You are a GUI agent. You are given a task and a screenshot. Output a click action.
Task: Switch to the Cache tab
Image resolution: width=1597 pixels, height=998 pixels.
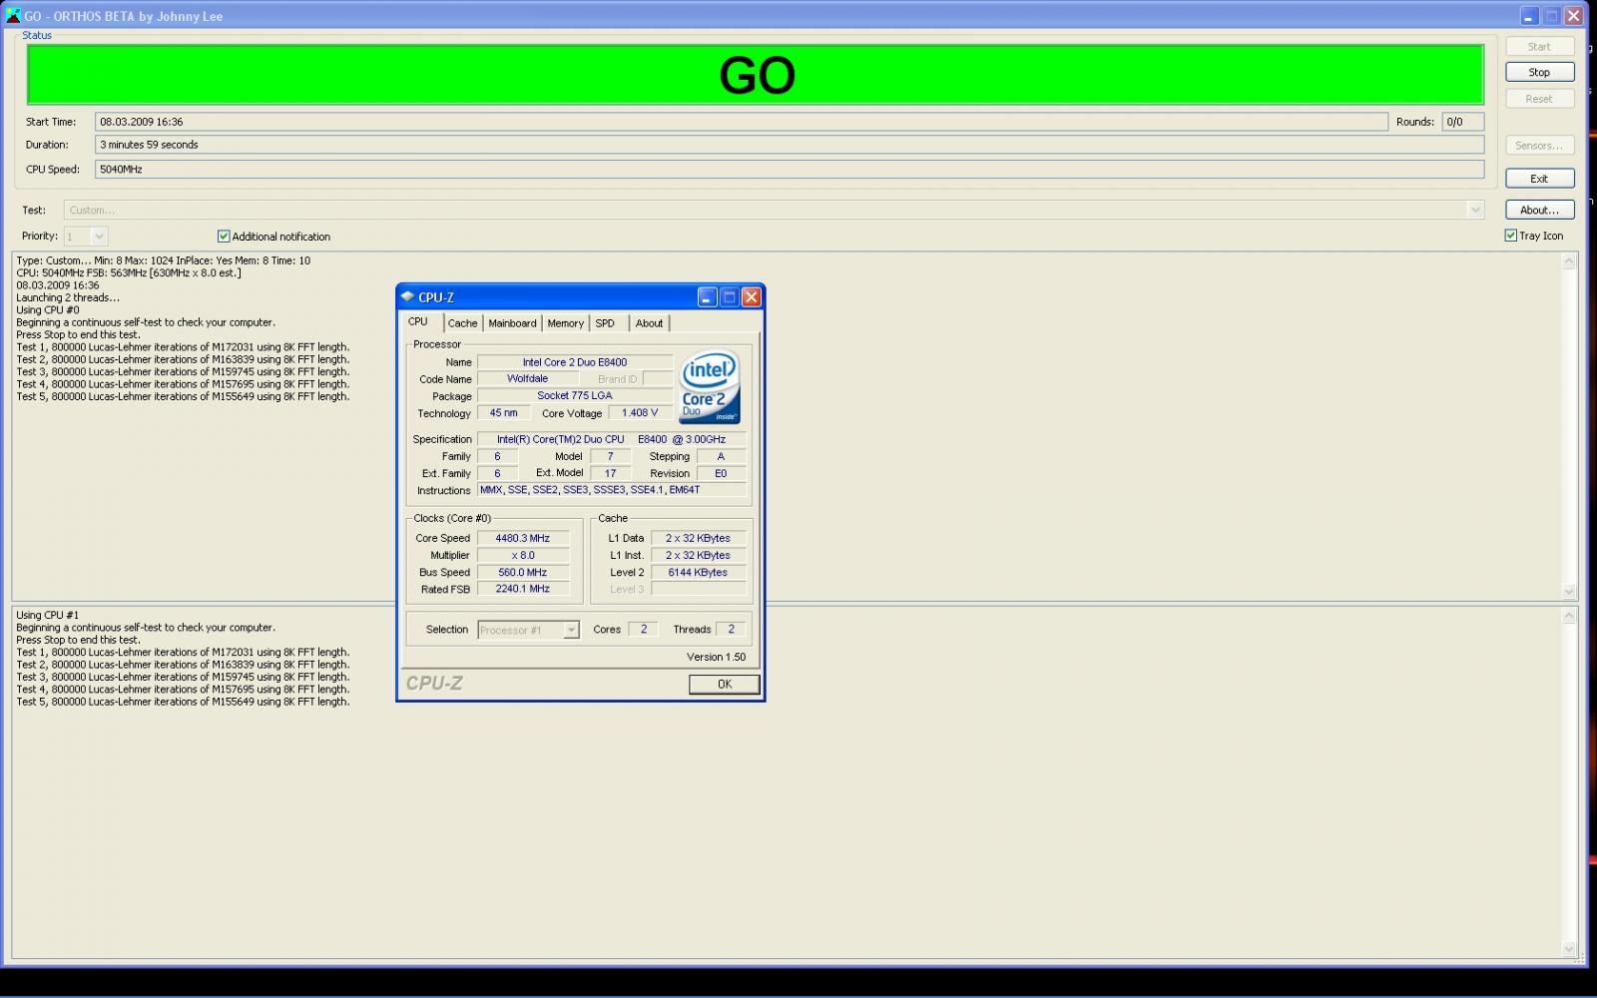tap(463, 323)
